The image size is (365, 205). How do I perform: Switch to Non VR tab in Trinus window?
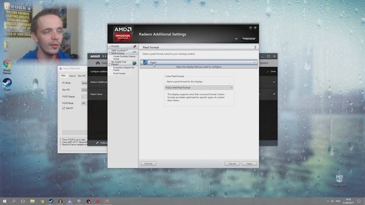82,76
